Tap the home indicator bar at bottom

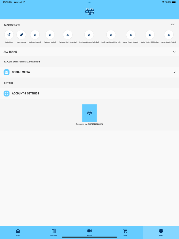click(89, 237)
